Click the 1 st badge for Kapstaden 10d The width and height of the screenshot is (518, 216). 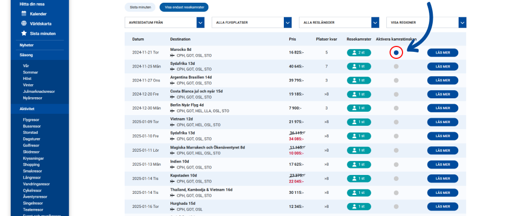[x=359, y=178]
